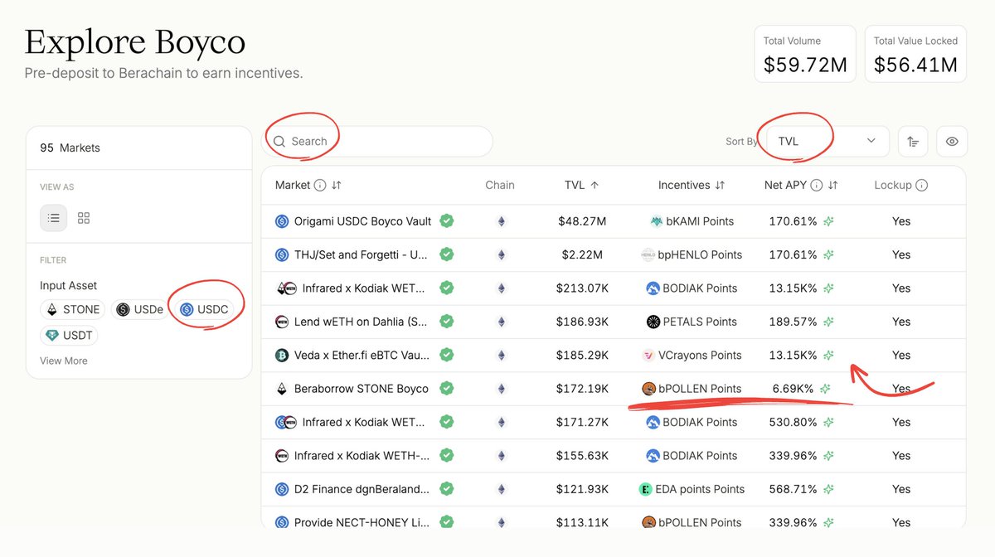Click verified badge on Beraborrow STONE row
Screen dimensions: 995x557
pyautogui.click(x=446, y=389)
